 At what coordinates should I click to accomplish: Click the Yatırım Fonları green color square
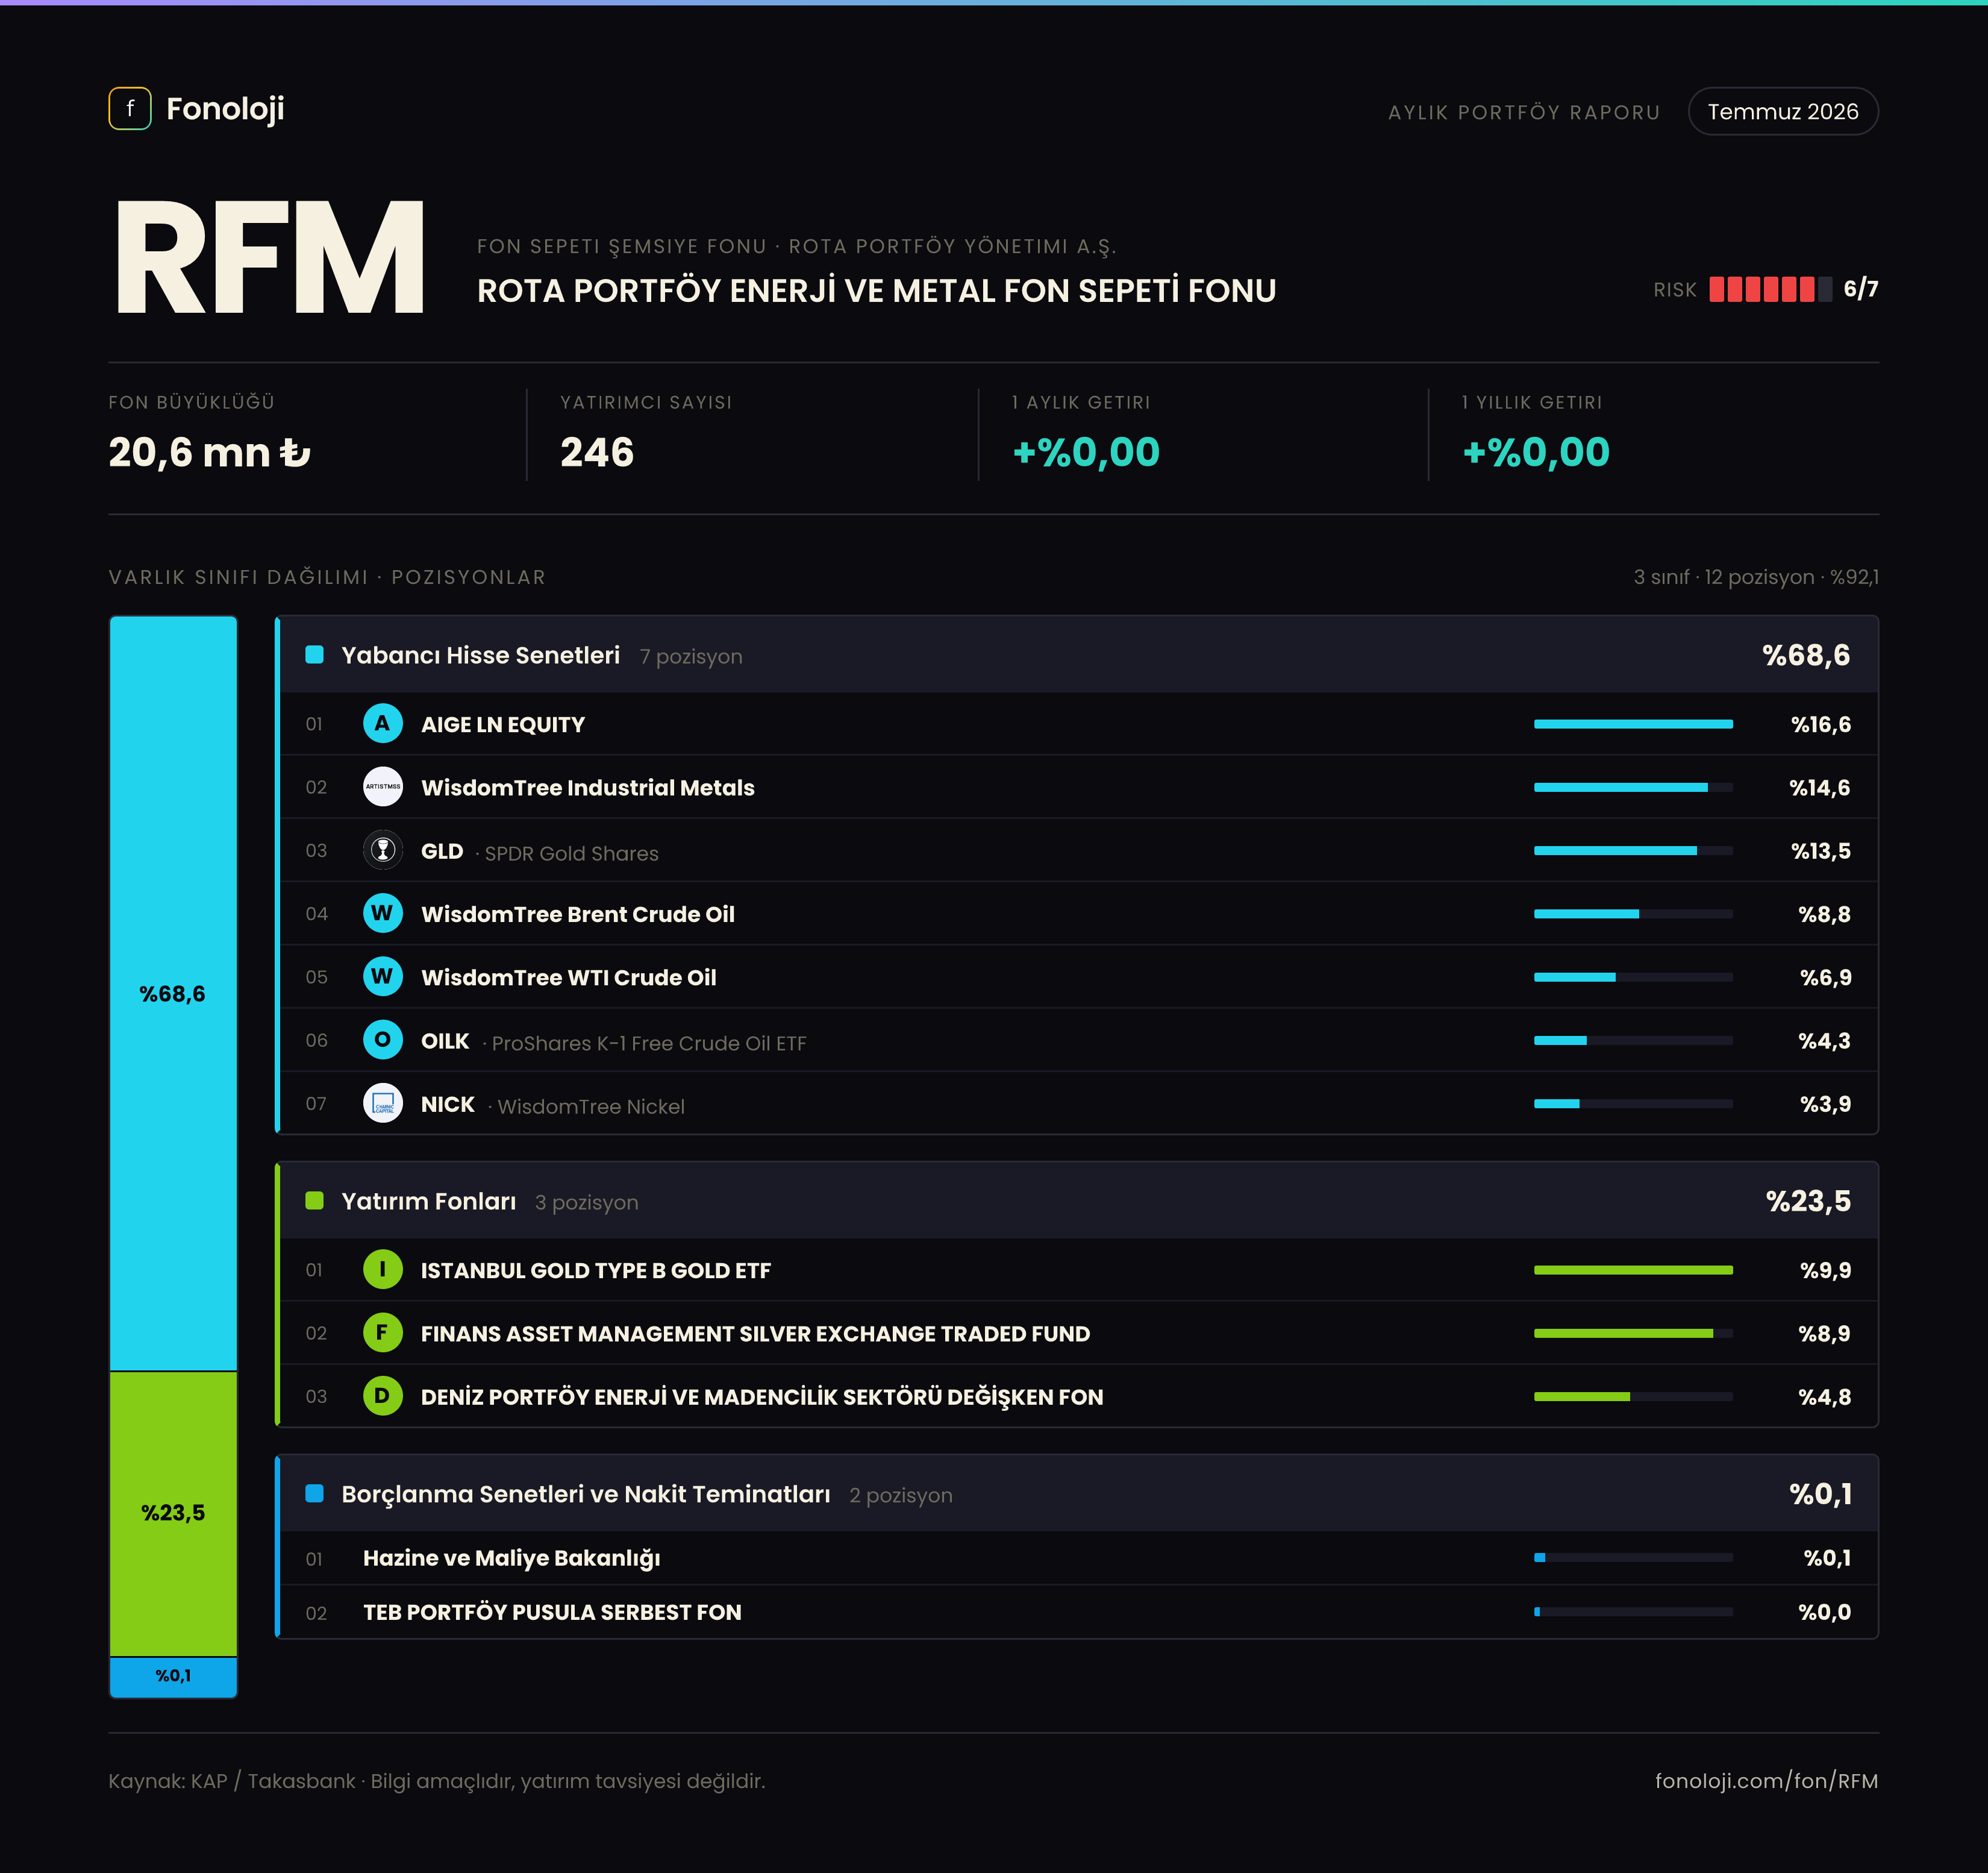click(314, 1200)
